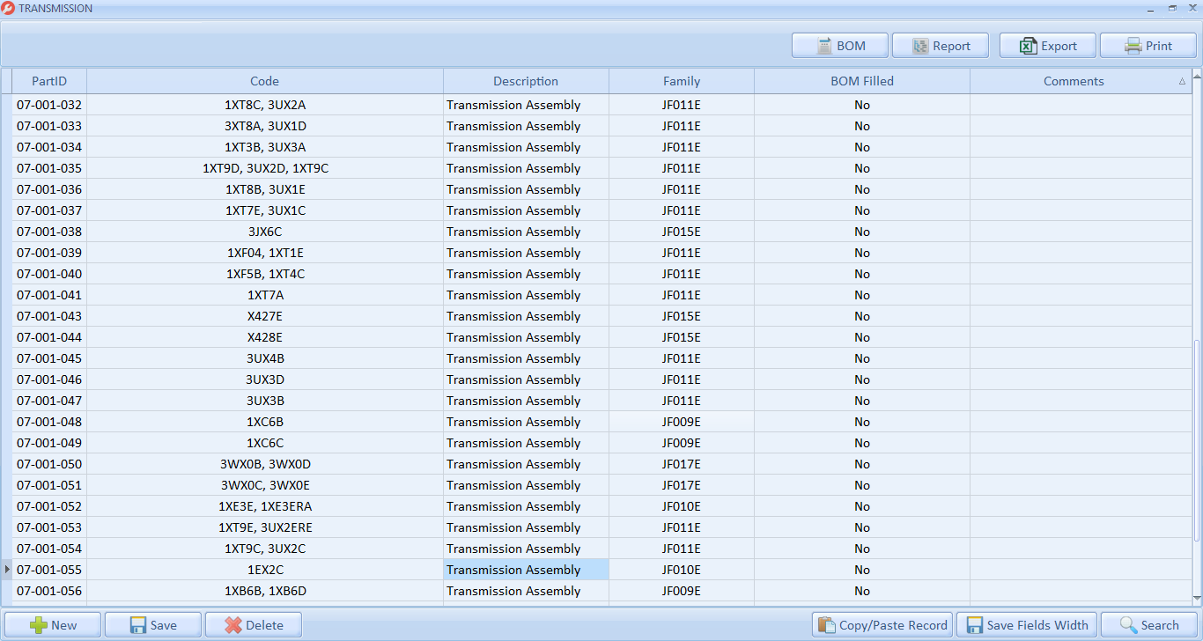The height and width of the screenshot is (641, 1203).
Task: Click code cell 1XF04, 1XT1E
Action: 265,253
